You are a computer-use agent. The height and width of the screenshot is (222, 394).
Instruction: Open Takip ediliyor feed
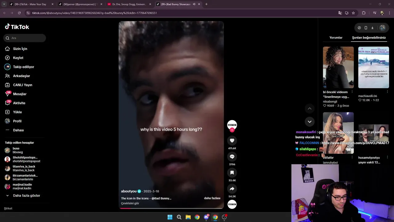pyautogui.click(x=23, y=67)
